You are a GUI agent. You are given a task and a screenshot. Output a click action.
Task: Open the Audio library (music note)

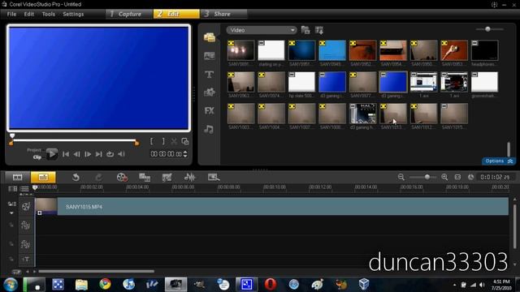pyautogui.click(x=209, y=129)
